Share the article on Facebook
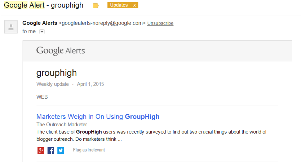This screenshot has width=301, height=162. tap(51, 150)
